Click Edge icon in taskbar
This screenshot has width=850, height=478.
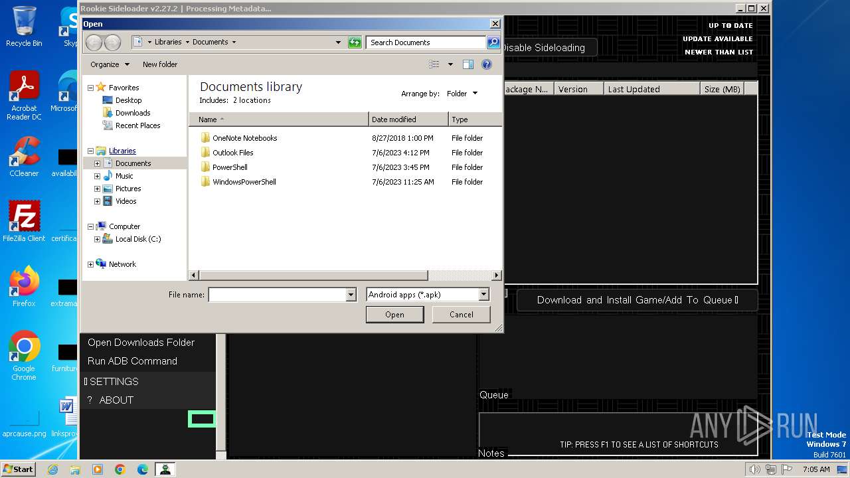click(143, 469)
